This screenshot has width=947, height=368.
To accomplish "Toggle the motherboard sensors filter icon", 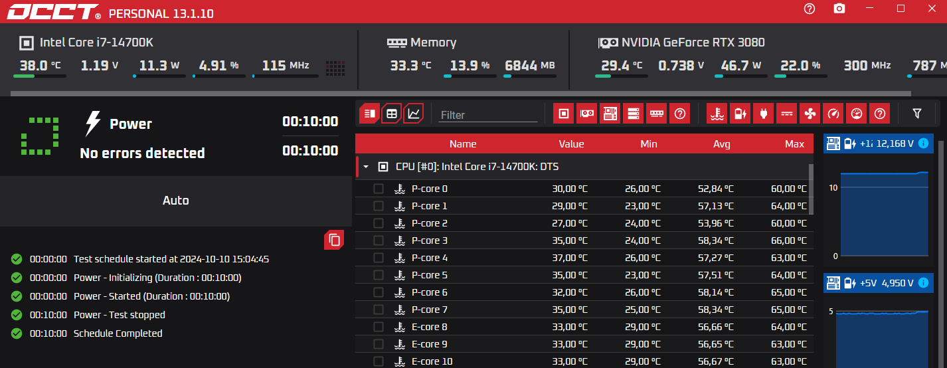I will click(610, 114).
